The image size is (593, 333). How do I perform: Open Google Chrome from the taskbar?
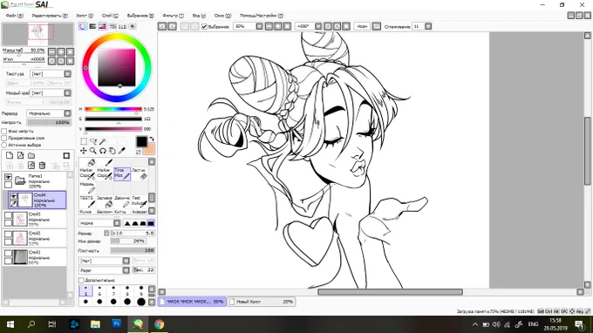159,324
